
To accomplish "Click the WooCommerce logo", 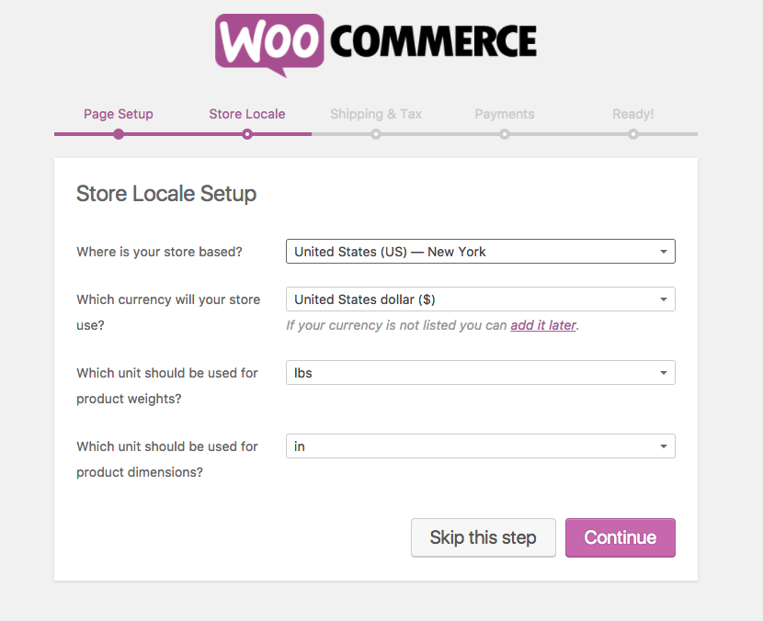I will click(376, 45).
